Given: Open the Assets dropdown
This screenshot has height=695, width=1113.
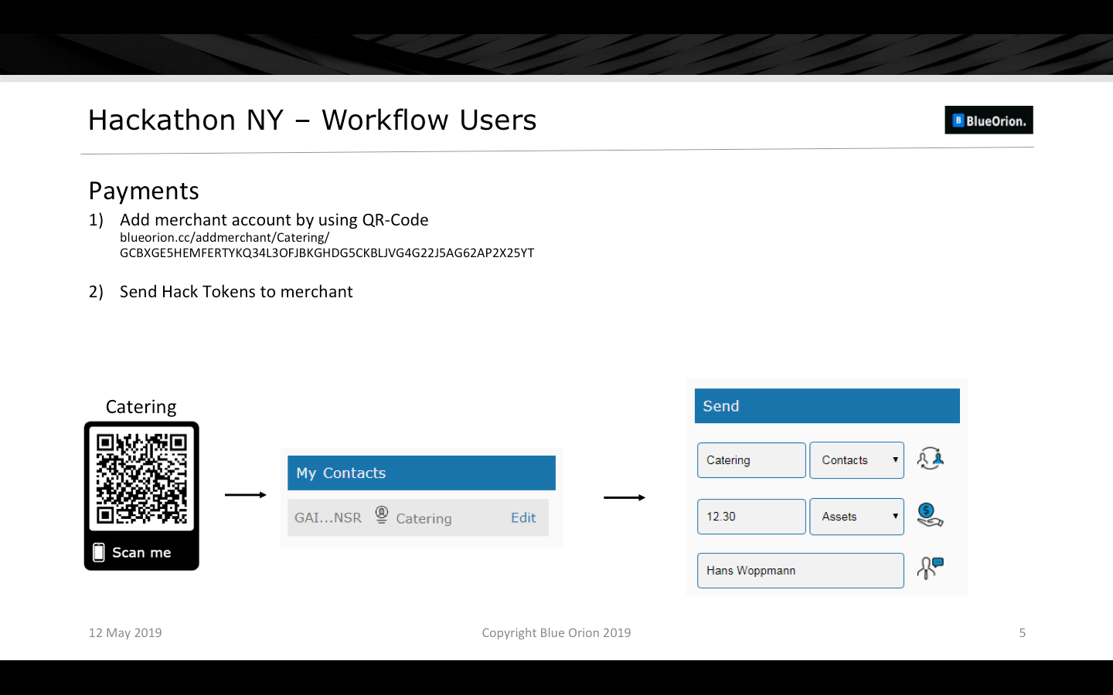Looking at the screenshot, I should coord(856,517).
